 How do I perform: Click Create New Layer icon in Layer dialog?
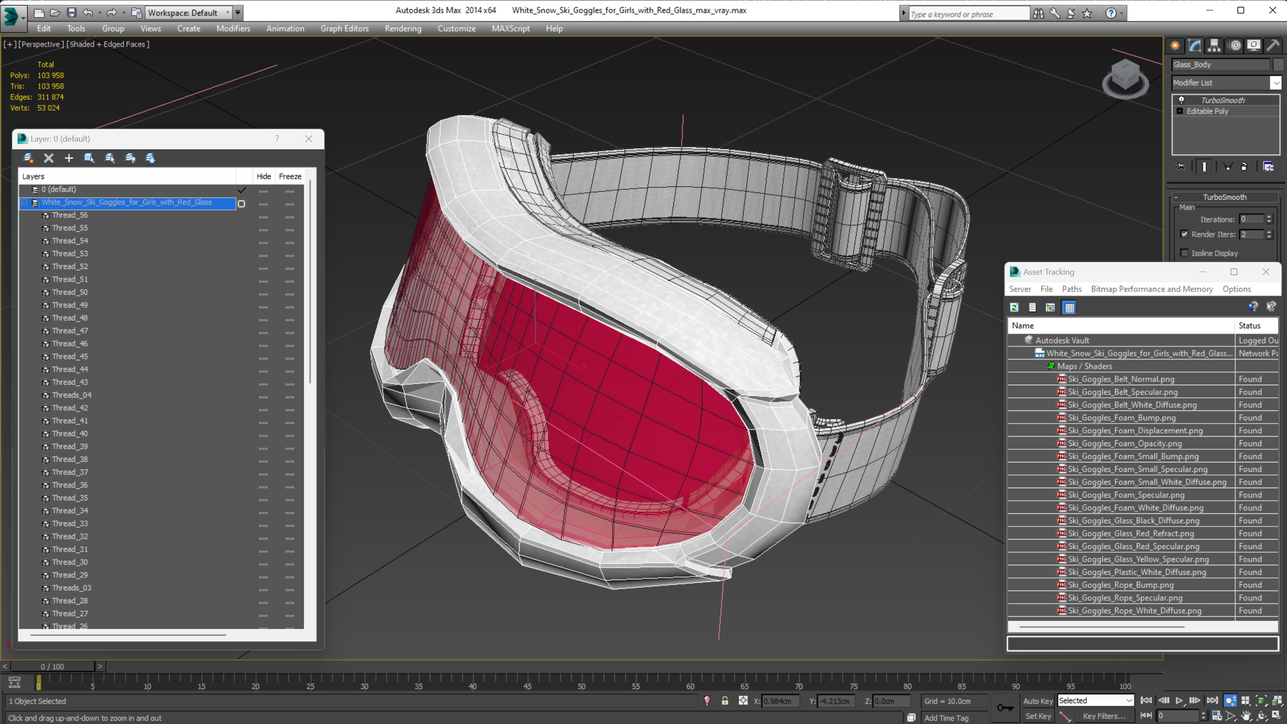point(28,158)
